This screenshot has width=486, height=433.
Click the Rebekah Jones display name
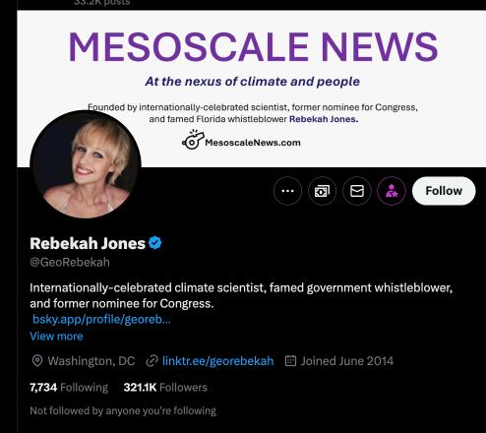tap(88, 243)
